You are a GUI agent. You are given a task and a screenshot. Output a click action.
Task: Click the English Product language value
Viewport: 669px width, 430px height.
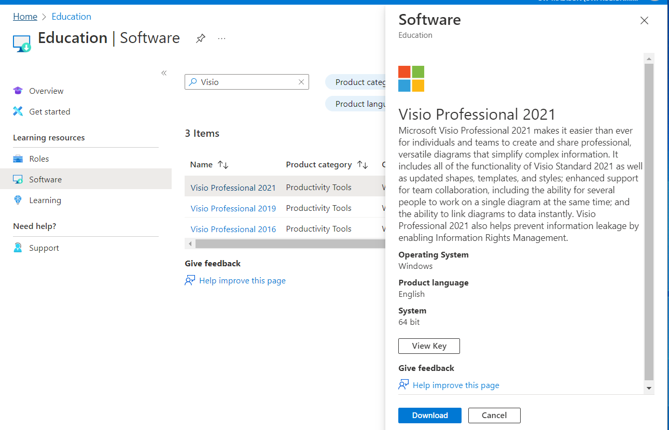click(412, 294)
